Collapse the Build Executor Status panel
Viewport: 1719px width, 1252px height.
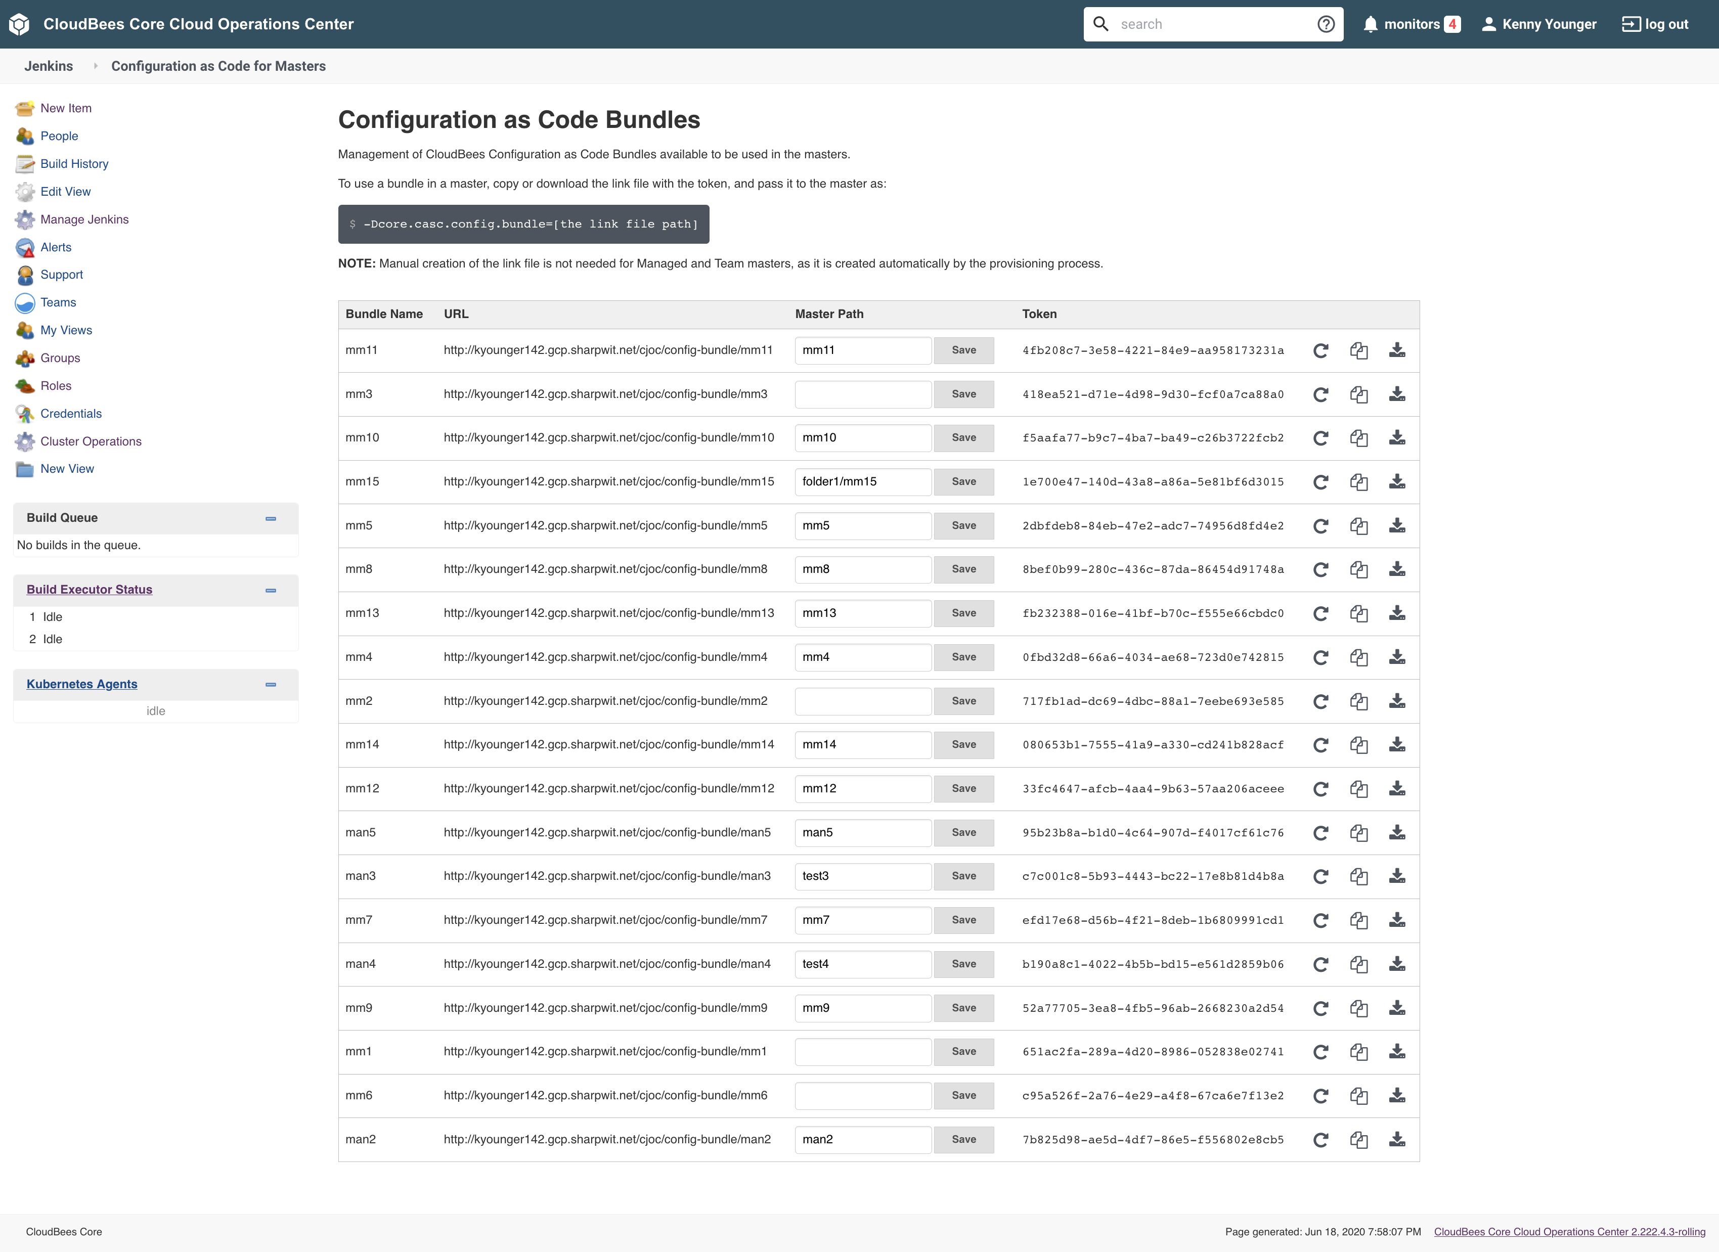point(271,591)
